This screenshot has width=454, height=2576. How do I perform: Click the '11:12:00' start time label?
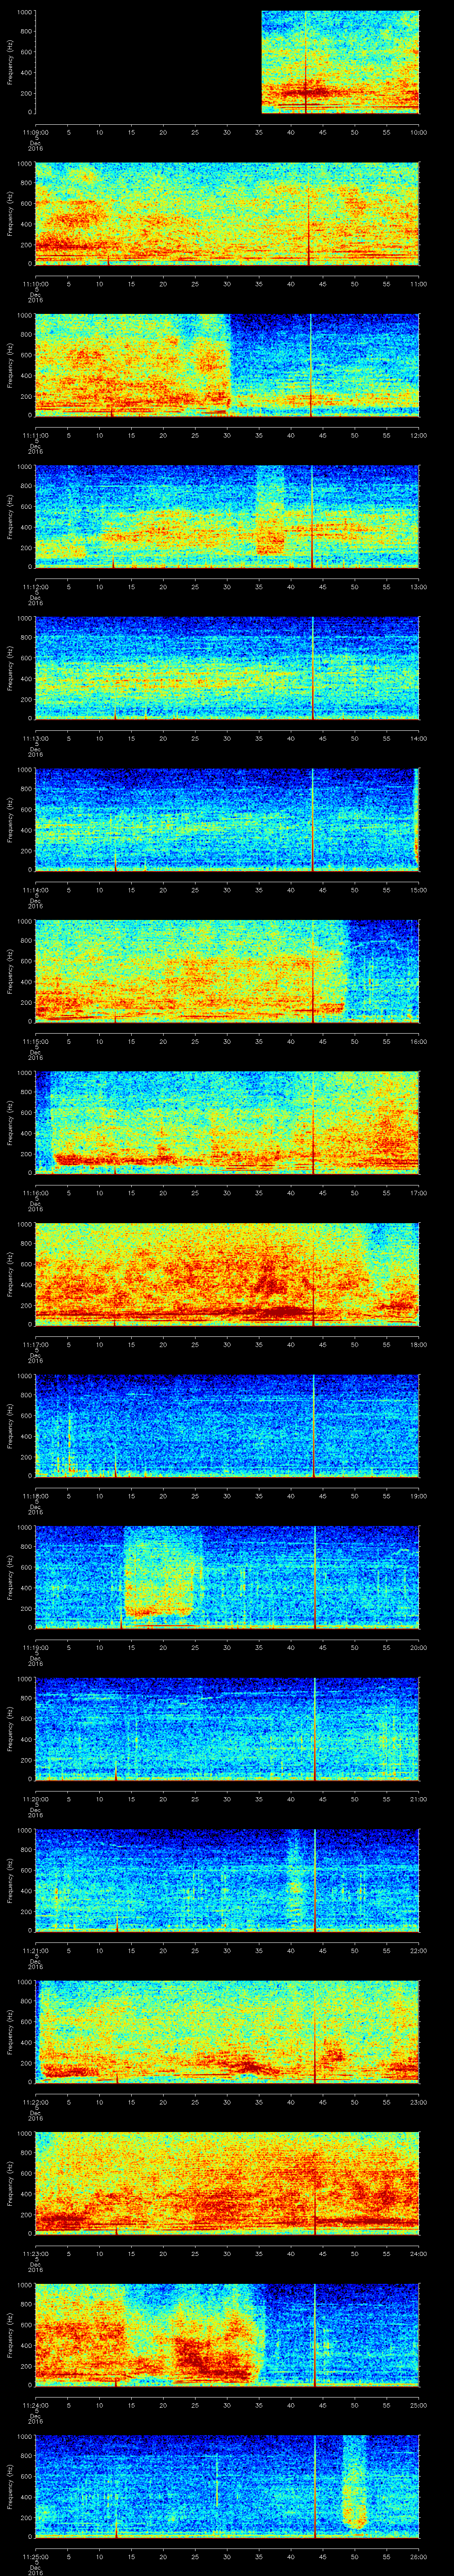click(35, 586)
